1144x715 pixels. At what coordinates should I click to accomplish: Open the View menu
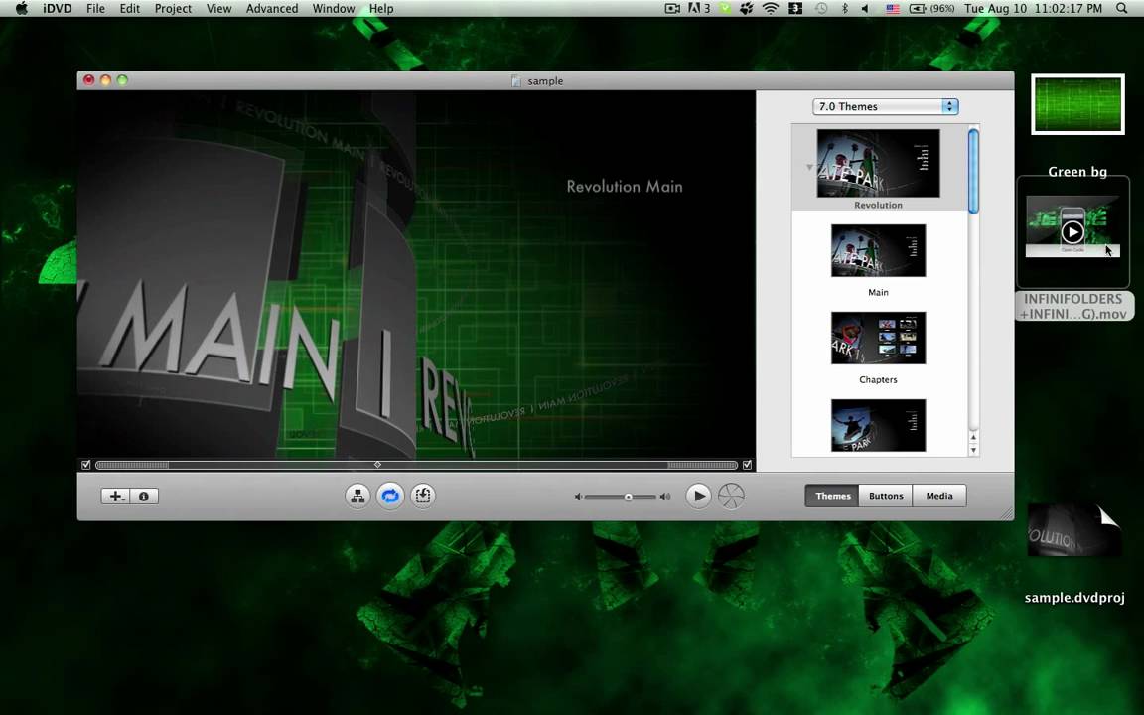[218, 9]
